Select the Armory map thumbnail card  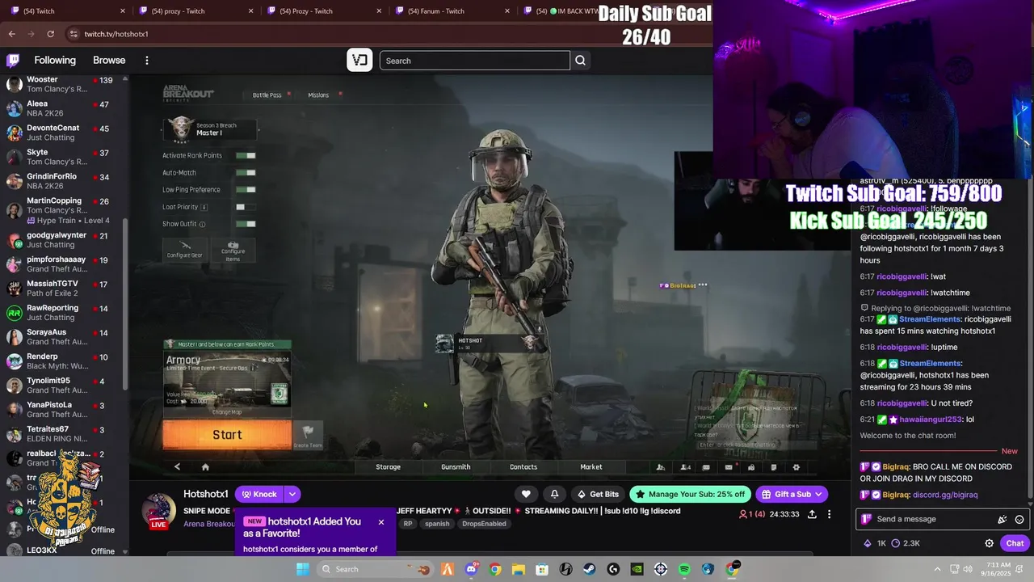tap(227, 378)
